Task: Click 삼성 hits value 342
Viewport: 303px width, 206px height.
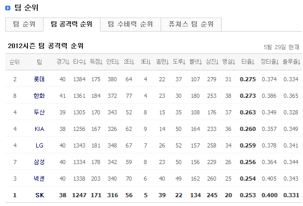Action: point(112,162)
